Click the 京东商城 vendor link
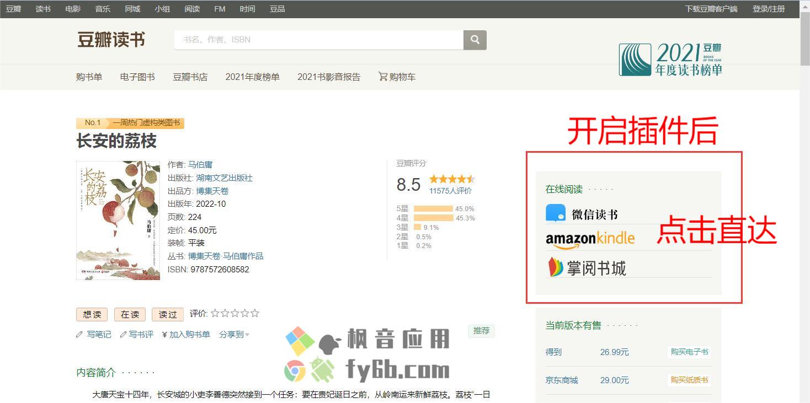The height and width of the screenshot is (403, 810). [562, 380]
